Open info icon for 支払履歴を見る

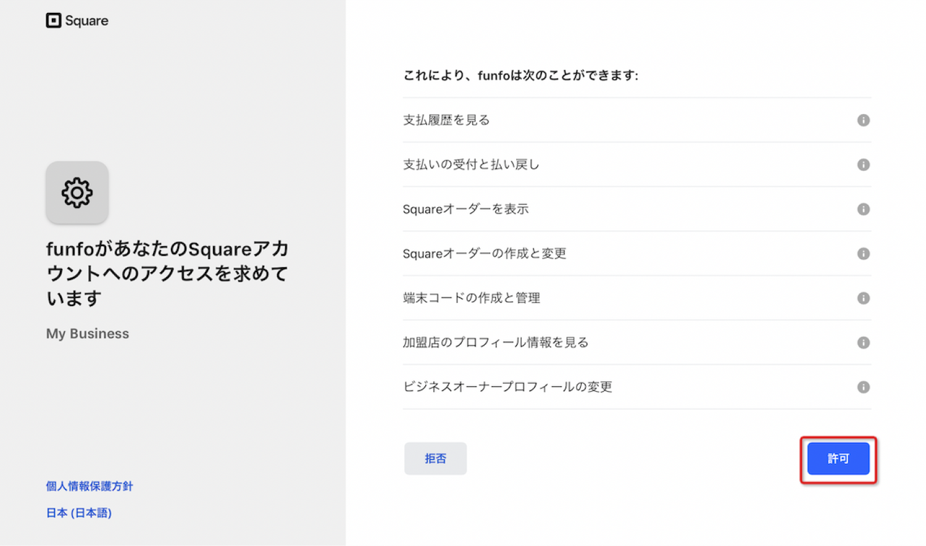[863, 120]
